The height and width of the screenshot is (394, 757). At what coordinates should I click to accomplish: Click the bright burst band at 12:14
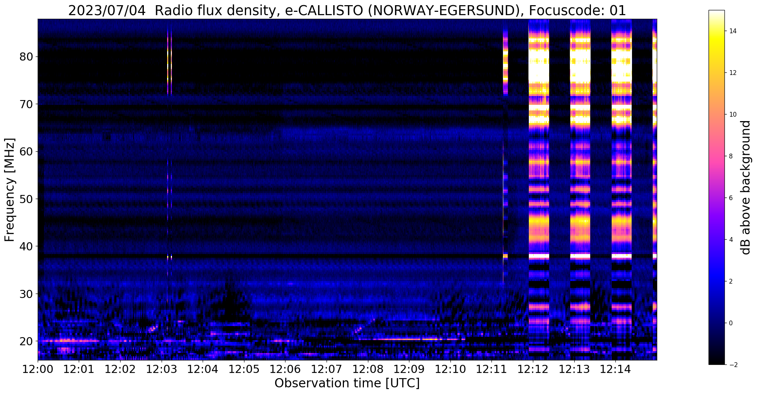621,189
